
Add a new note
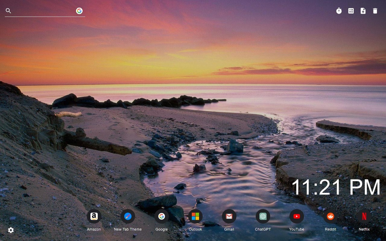pyautogui.click(x=363, y=11)
